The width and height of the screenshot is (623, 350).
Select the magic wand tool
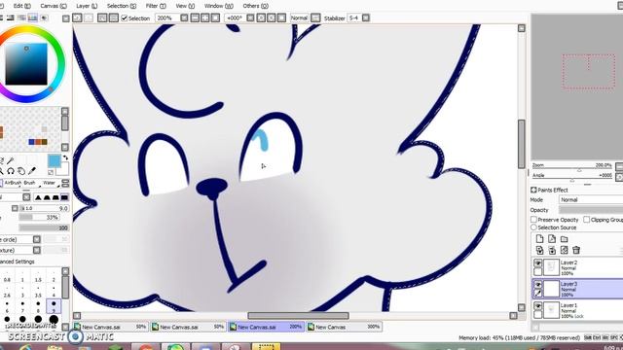click(11, 160)
